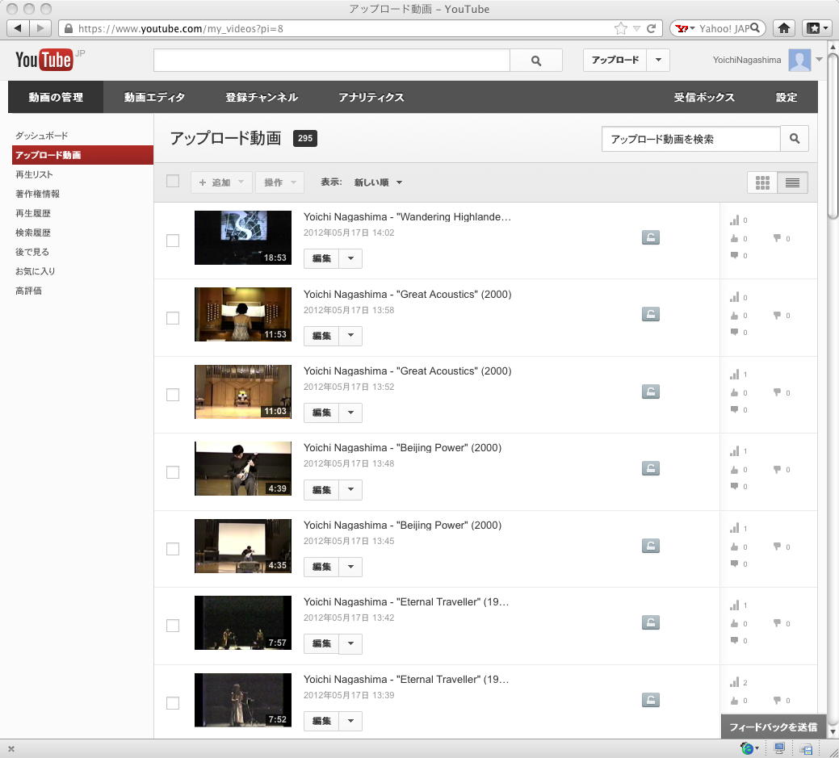The height and width of the screenshot is (758, 839).
Task: Click views stats icon for Wandering Highlander
Action: (x=735, y=220)
